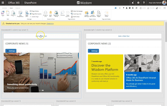This screenshot has height=106, width=167.
Task: Switch to the PUBLISH ribbon tab
Action: [18, 8]
